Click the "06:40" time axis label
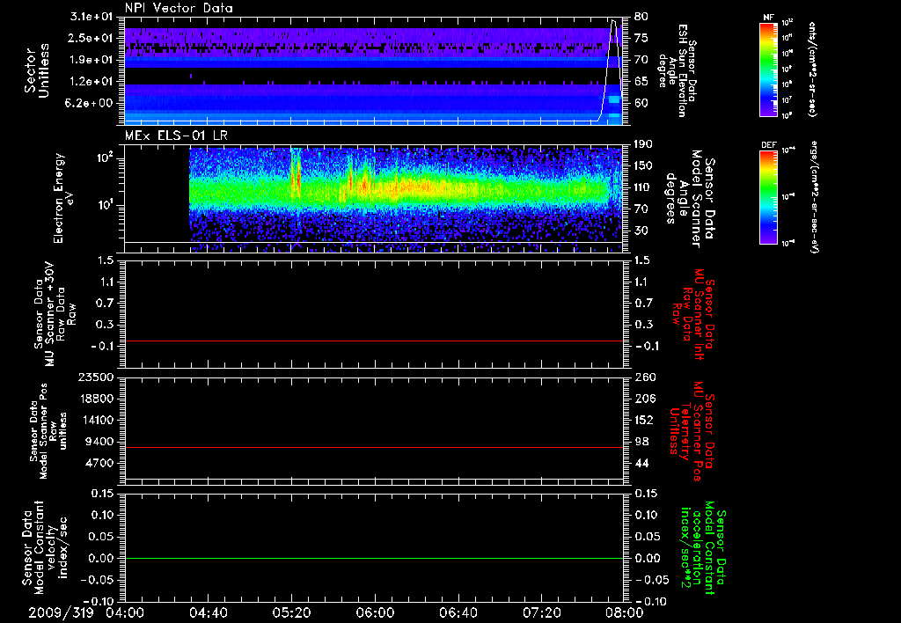901x623 pixels. 458,612
